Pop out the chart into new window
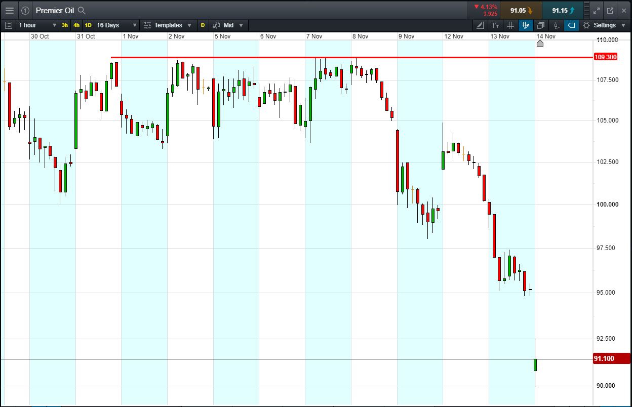Image resolution: width=632 pixels, height=407 pixels. (610, 10)
